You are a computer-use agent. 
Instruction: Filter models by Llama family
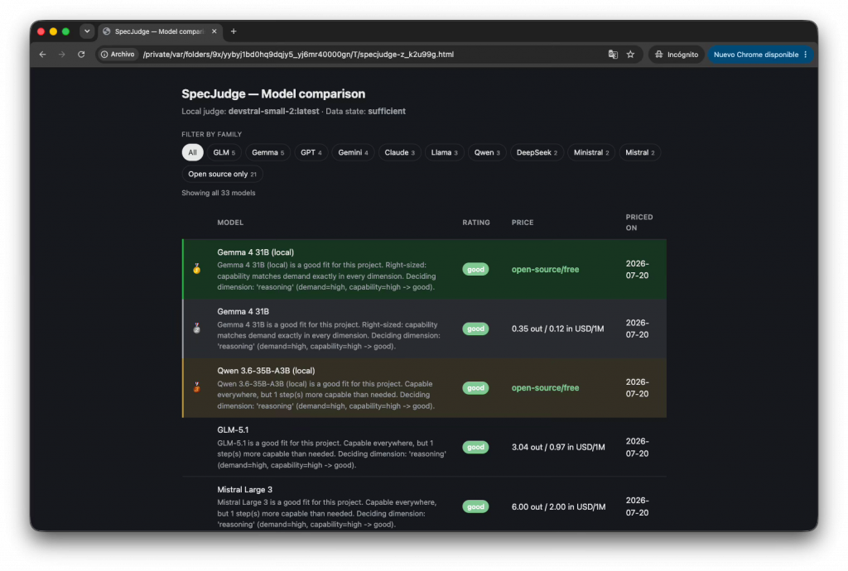tap(444, 152)
